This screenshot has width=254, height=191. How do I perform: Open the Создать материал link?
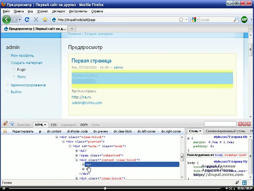[26, 63]
